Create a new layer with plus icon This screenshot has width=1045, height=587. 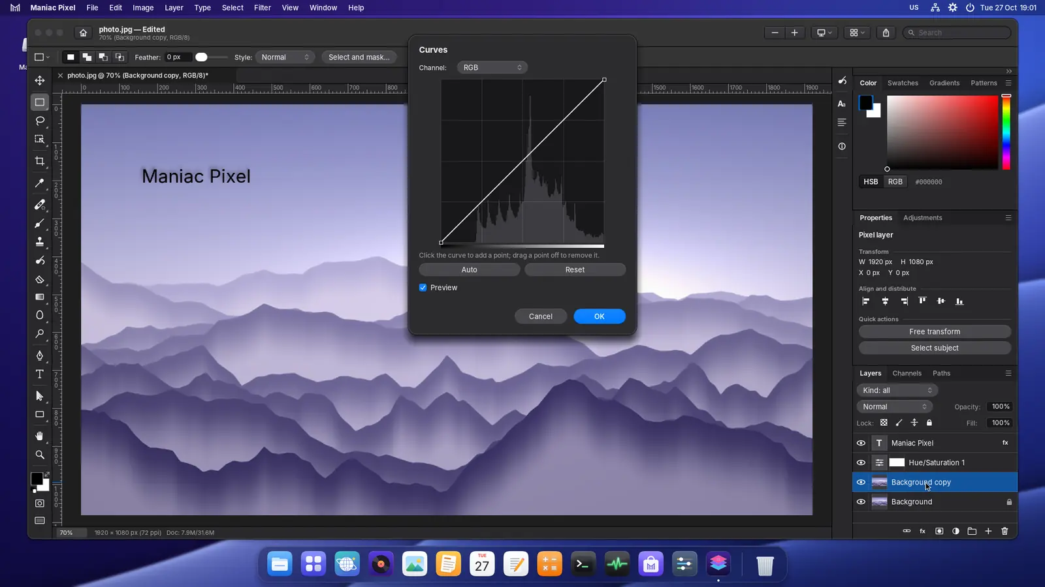tap(988, 531)
